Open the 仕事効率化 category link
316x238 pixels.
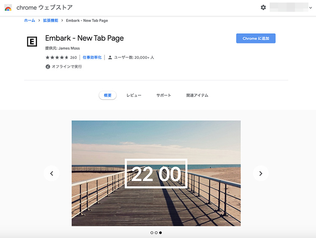pos(92,57)
